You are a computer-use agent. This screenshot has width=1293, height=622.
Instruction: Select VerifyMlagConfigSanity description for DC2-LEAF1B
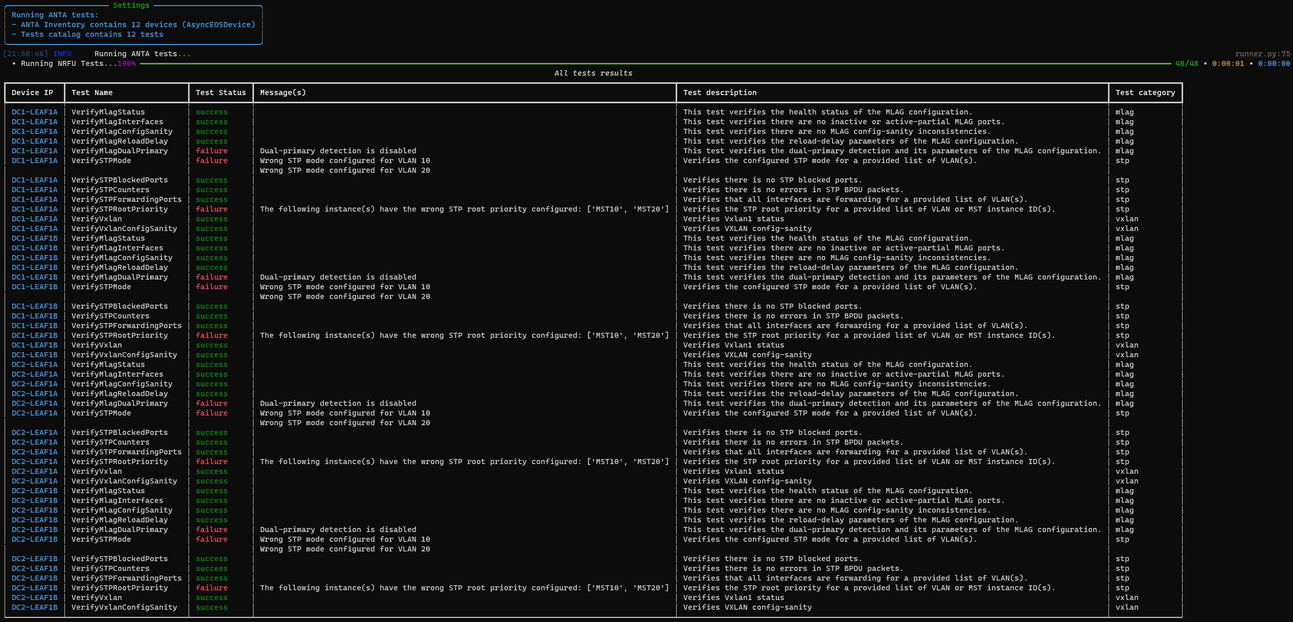coord(837,510)
